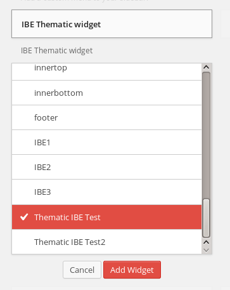
Task: Select IBE3 in the list
Action: tap(107, 192)
